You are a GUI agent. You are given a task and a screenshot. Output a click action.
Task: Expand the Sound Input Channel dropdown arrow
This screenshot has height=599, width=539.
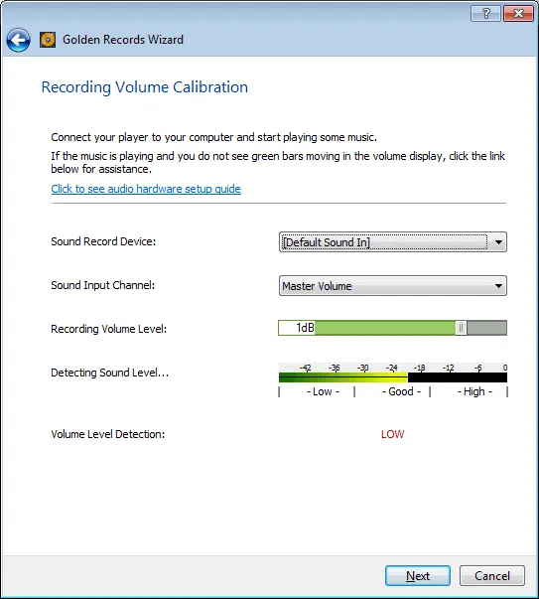click(498, 286)
